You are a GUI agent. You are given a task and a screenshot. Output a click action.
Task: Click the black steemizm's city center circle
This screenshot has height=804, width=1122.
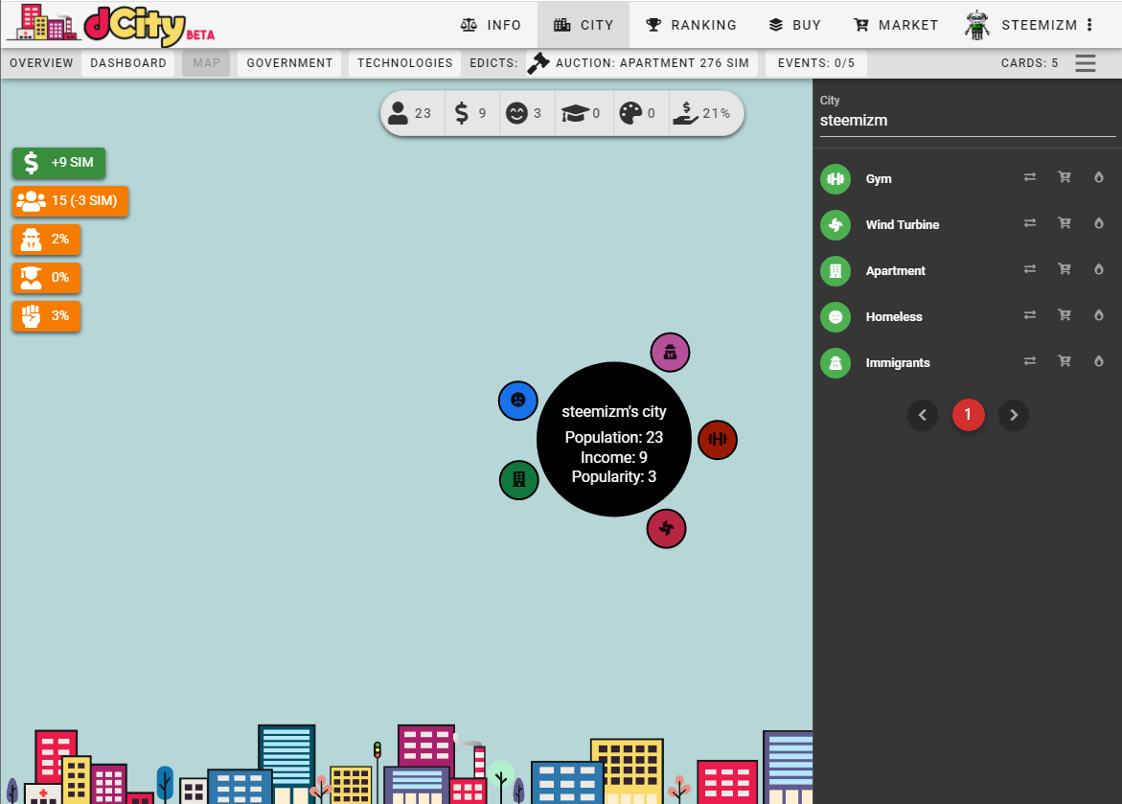point(614,440)
